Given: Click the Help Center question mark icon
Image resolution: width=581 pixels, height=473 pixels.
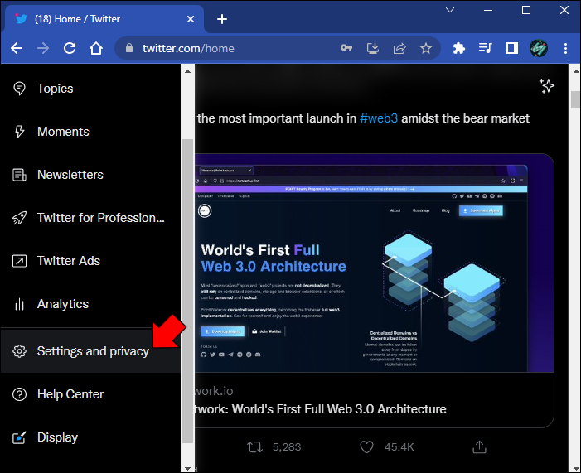Looking at the screenshot, I should point(20,394).
